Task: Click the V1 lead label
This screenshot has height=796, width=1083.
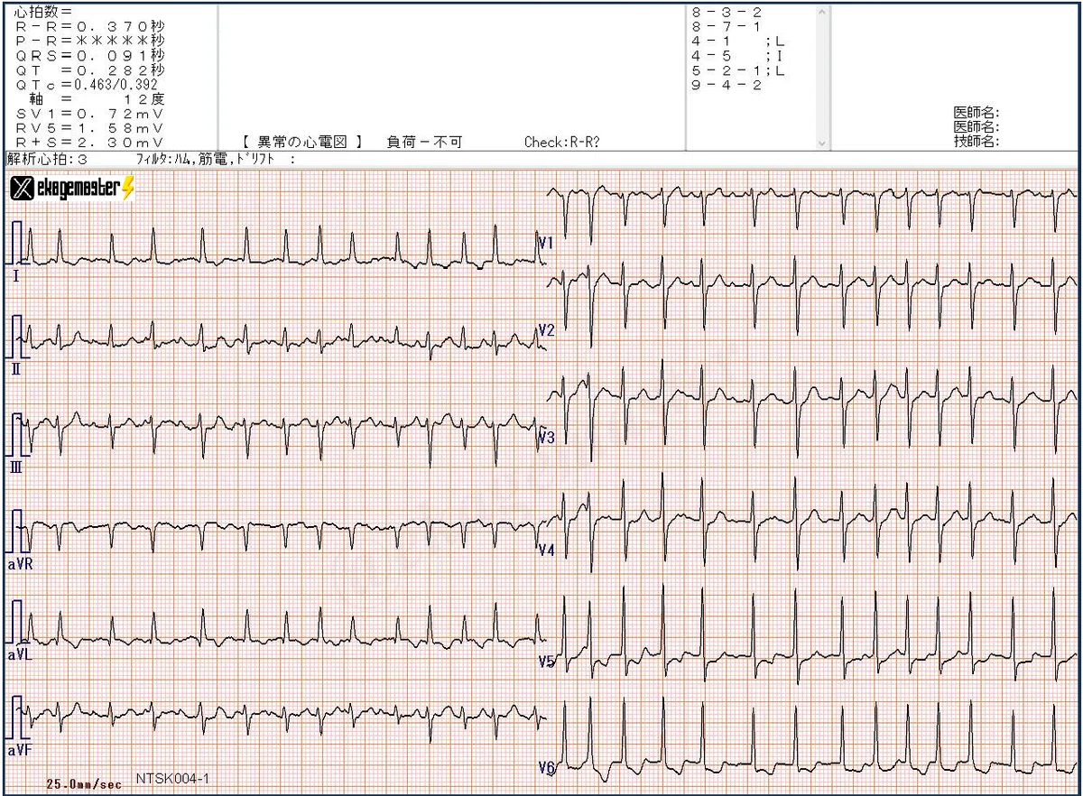Action: pyautogui.click(x=546, y=244)
